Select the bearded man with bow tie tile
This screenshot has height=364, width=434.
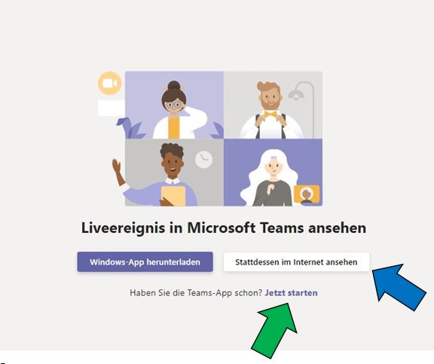click(x=273, y=105)
